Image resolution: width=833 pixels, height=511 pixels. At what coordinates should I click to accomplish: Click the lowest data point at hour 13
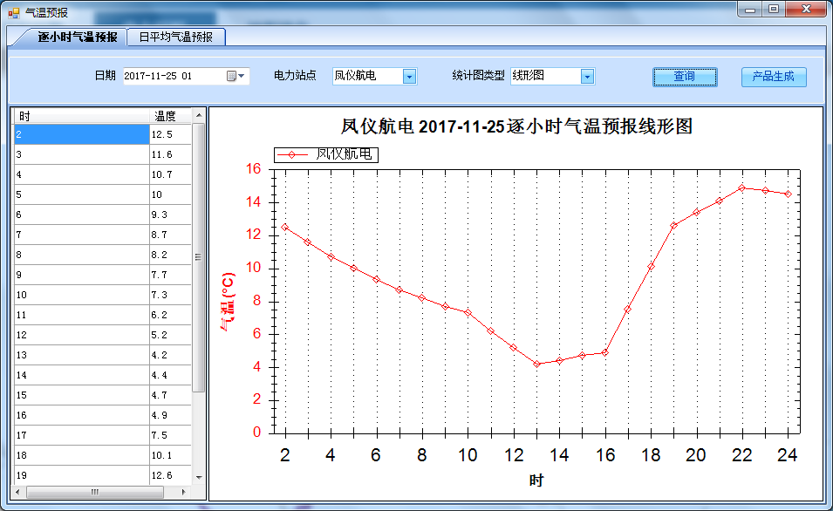536,364
